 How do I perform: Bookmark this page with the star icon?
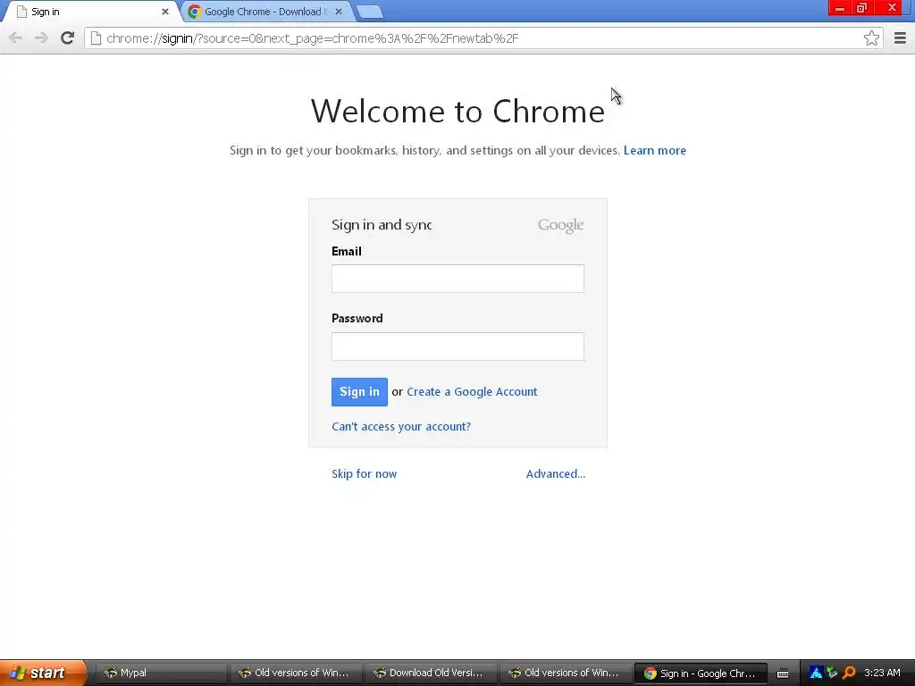[871, 38]
